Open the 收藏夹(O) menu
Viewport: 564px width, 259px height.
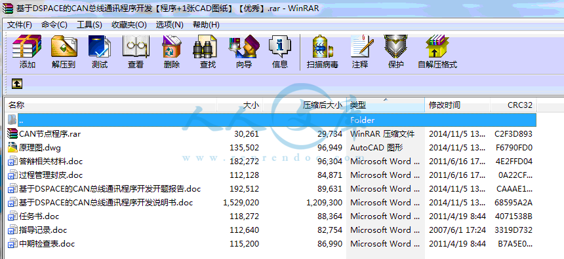pyautogui.click(x=129, y=25)
